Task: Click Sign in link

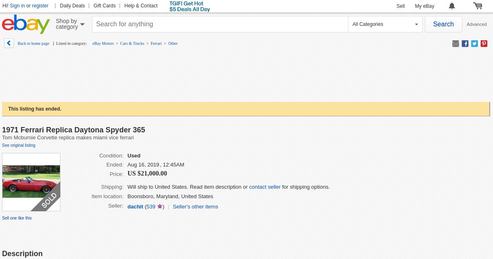Action: click(17, 6)
